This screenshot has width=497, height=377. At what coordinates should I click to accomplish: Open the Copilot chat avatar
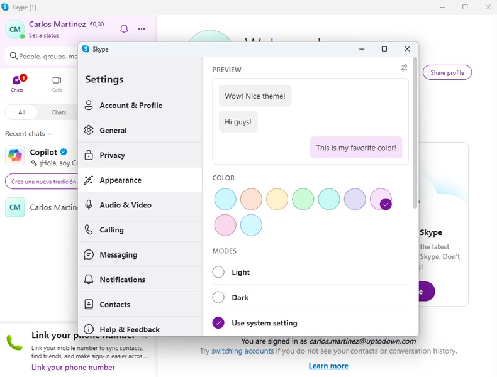pyautogui.click(x=15, y=155)
